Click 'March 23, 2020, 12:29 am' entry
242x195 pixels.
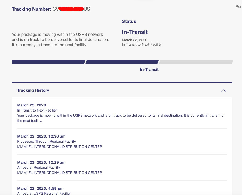pos(41,163)
